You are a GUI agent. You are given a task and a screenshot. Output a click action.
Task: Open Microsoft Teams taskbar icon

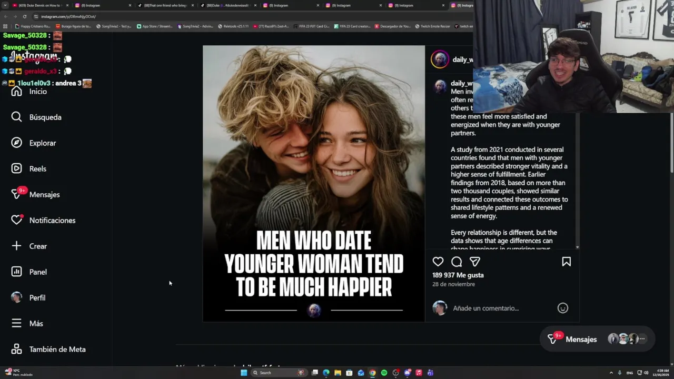pos(430,373)
